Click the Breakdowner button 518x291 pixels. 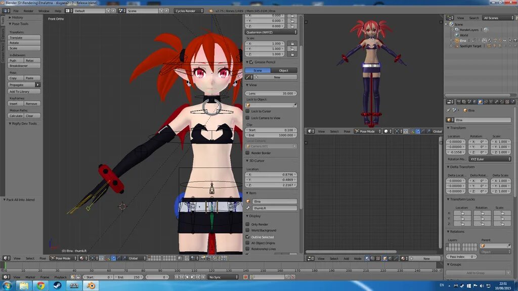(x=24, y=66)
